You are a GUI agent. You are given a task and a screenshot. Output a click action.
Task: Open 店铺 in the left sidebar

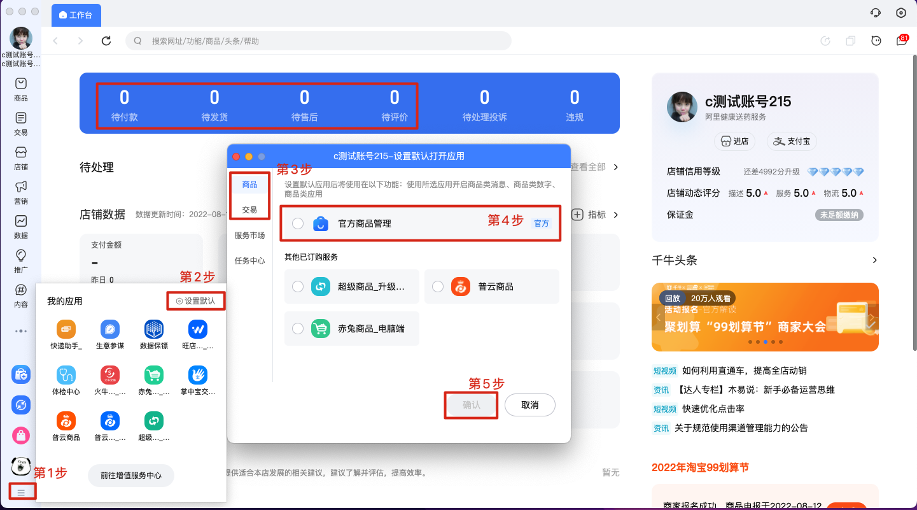[21, 158]
